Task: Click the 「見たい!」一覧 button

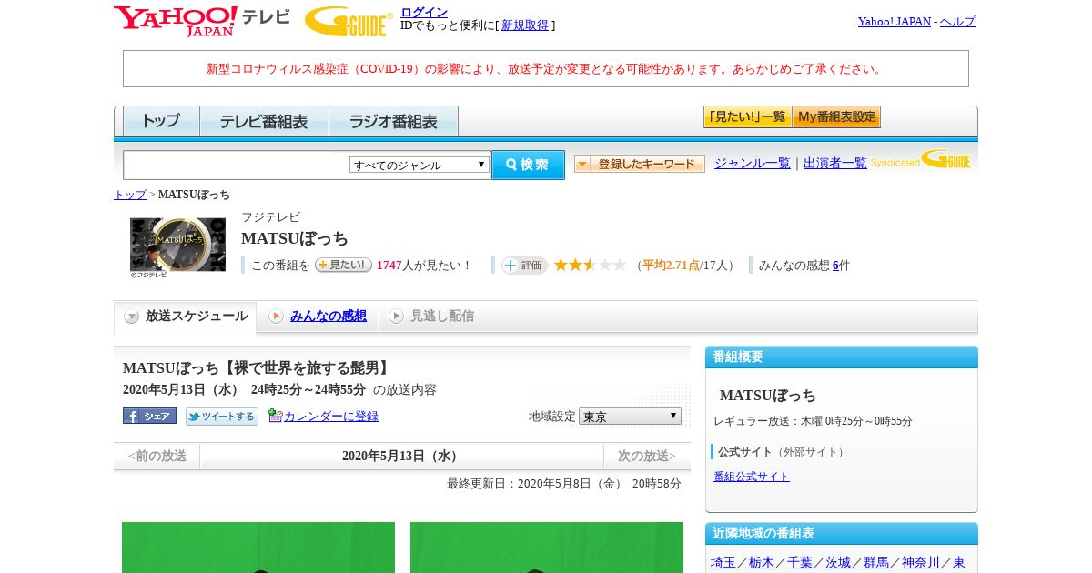Action: (747, 116)
